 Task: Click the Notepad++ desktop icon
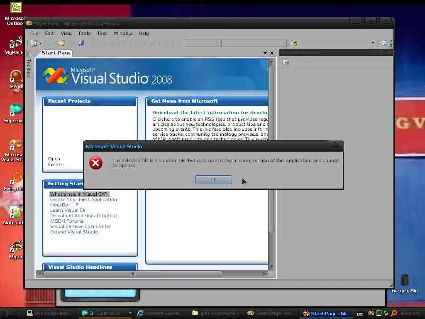tap(14, 216)
